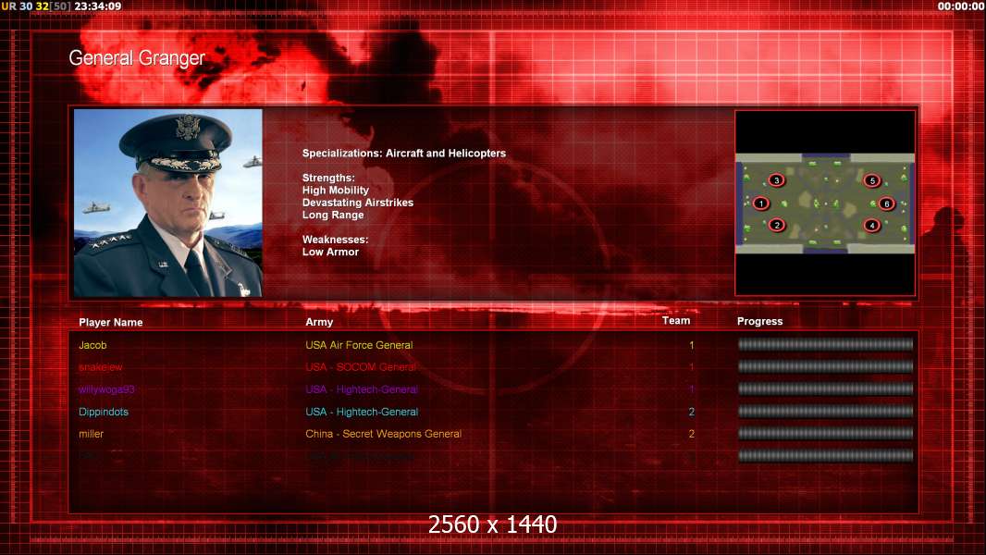Click start position marker 6 on minimap
Screen dimensions: 986x555
tap(887, 203)
